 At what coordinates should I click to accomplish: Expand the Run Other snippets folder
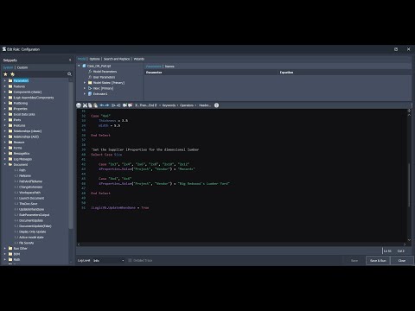click(5, 248)
